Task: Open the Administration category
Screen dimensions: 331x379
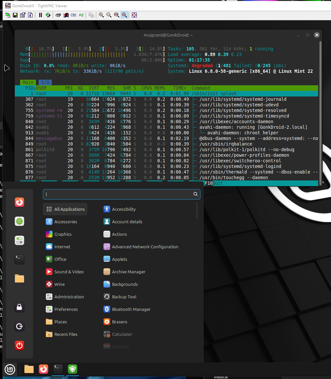Action: click(x=65, y=297)
